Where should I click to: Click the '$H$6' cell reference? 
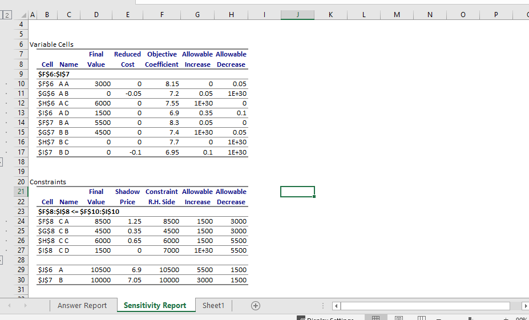point(47,103)
